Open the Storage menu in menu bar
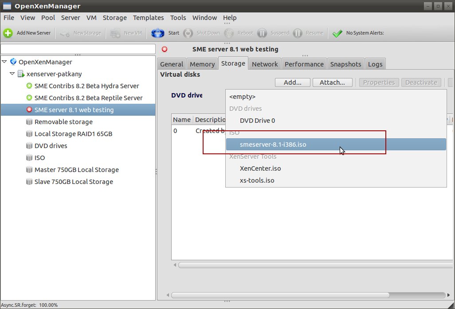Viewport: 455px width, 309px height. (x=114, y=17)
